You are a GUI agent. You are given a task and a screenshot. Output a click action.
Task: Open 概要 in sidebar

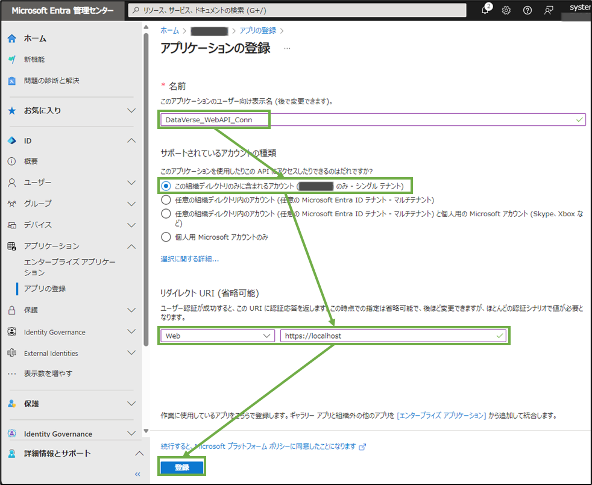click(x=31, y=161)
